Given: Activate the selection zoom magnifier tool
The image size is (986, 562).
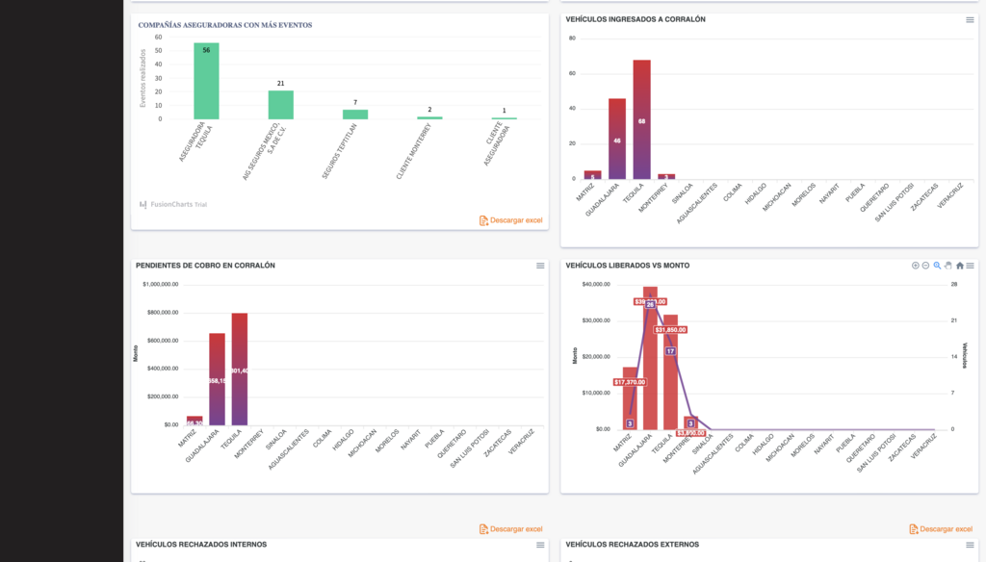Looking at the screenshot, I should [x=937, y=266].
